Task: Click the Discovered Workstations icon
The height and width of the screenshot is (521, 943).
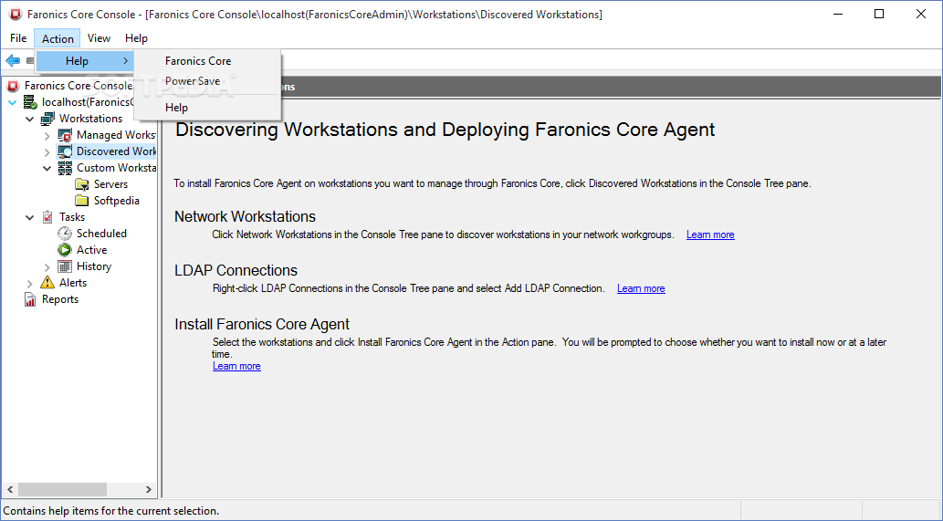Action: click(65, 151)
